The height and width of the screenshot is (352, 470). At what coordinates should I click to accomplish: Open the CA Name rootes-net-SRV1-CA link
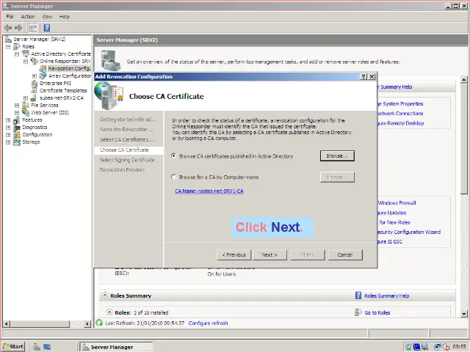tap(209, 191)
